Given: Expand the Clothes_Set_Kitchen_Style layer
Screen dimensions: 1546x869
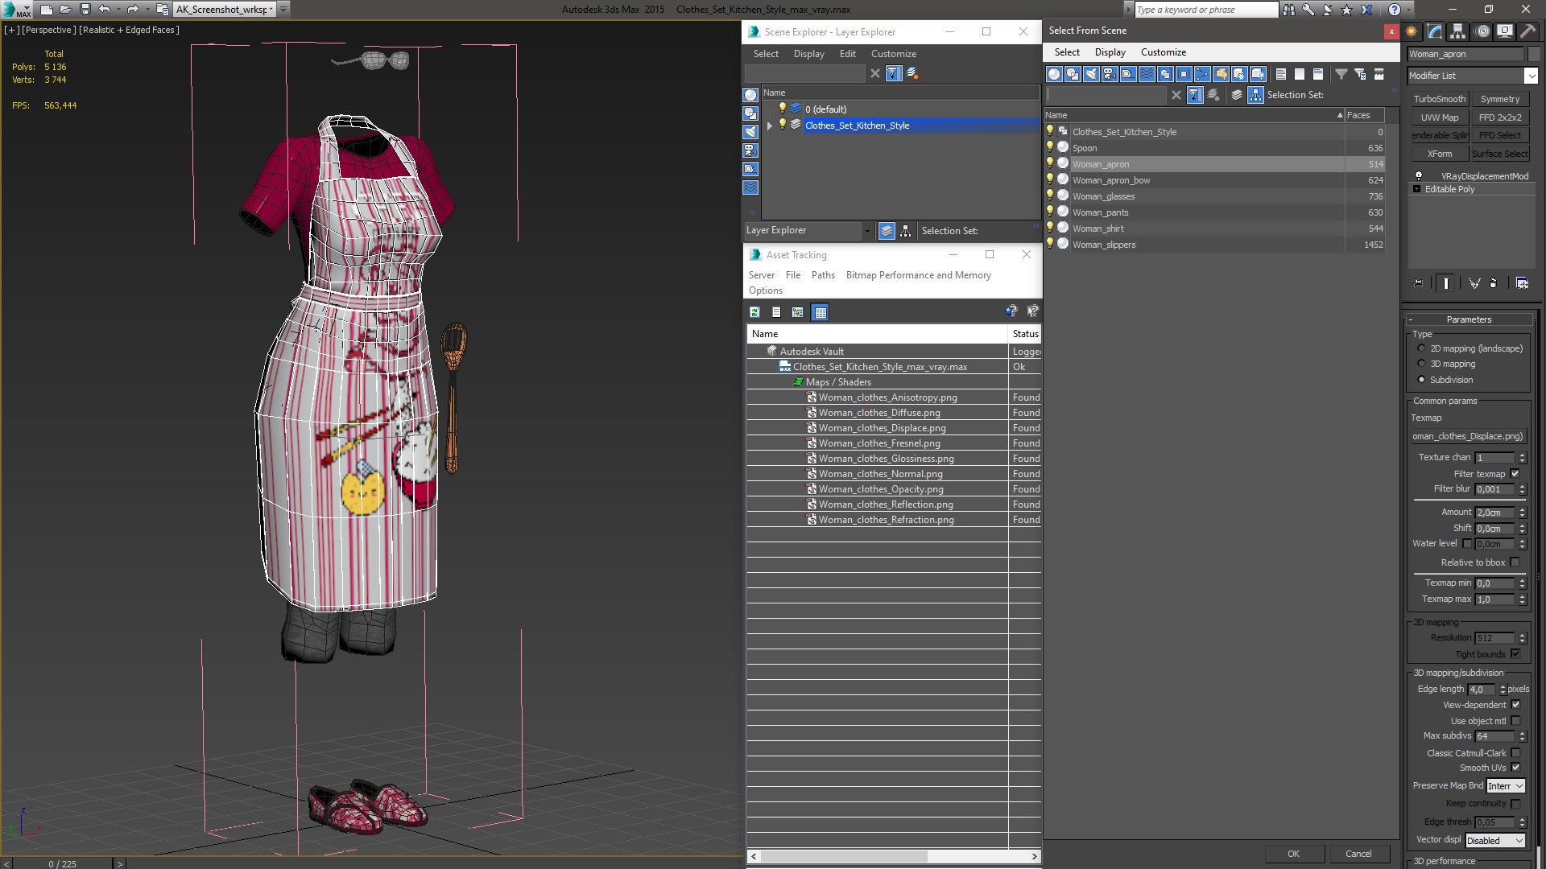Looking at the screenshot, I should (770, 126).
